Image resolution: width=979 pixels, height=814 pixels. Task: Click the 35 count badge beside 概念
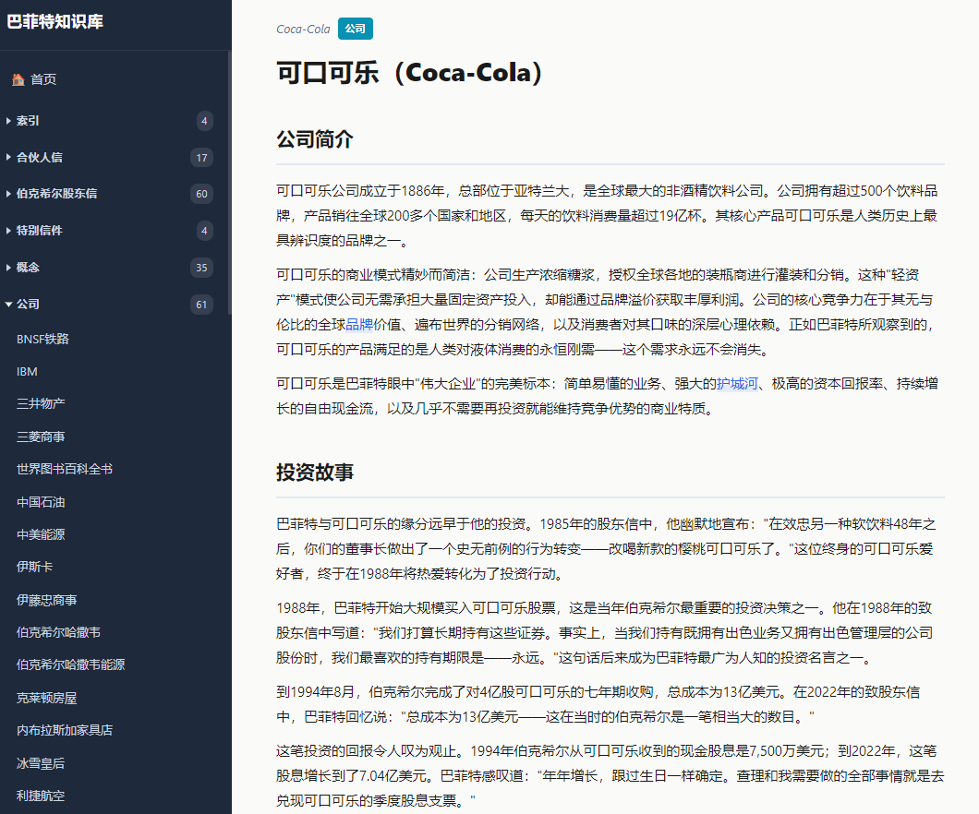pyautogui.click(x=201, y=268)
